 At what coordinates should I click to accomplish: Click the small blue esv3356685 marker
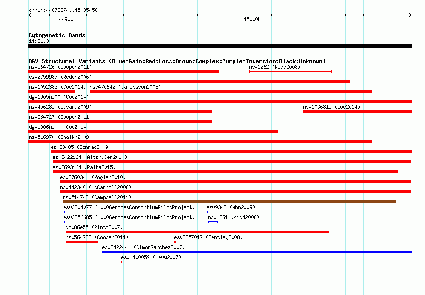point(64,222)
